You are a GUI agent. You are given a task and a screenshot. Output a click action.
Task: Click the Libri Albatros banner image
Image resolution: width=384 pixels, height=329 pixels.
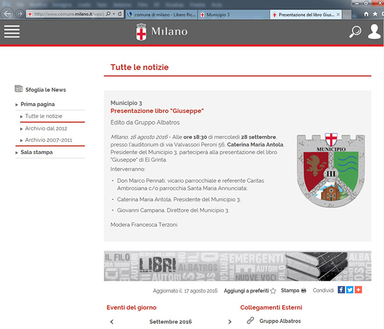(x=237, y=266)
